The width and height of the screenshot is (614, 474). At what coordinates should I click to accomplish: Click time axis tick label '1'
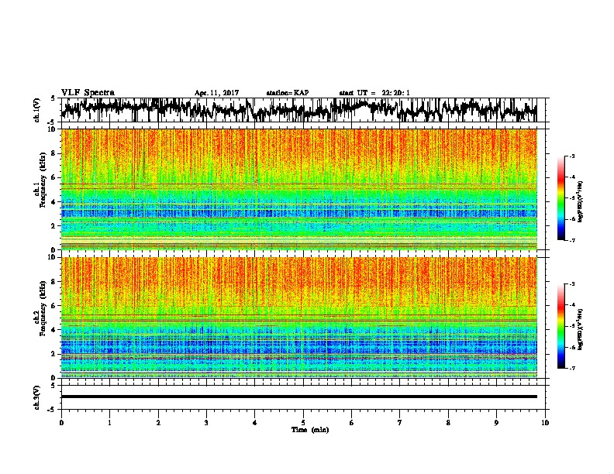pyautogui.click(x=109, y=423)
